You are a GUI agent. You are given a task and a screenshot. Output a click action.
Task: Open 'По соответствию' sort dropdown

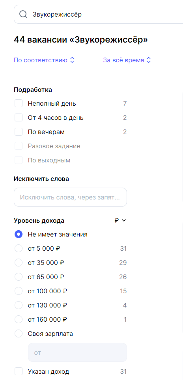tap(44, 60)
